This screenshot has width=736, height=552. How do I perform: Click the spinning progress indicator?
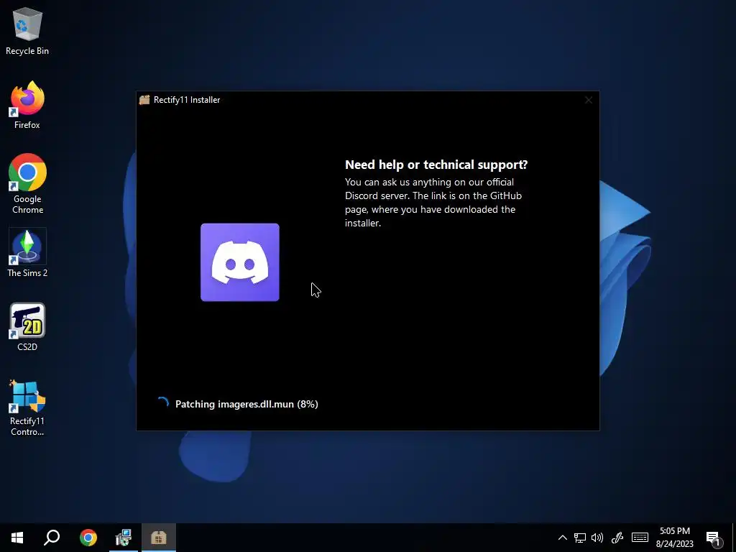pyautogui.click(x=162, y=403)
